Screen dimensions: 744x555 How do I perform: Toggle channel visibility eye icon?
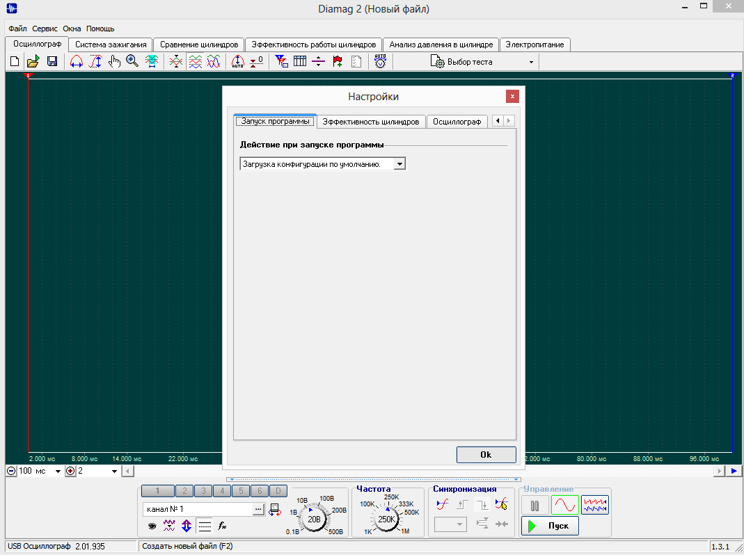pyautogui.click(x=152, y=526)
